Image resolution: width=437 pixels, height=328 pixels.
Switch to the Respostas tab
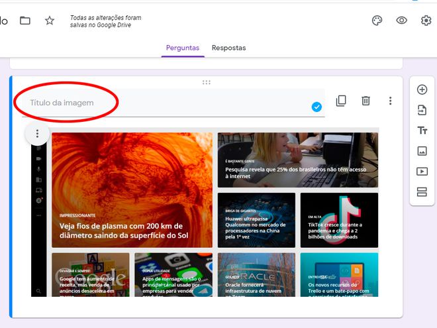pos(229,48)
